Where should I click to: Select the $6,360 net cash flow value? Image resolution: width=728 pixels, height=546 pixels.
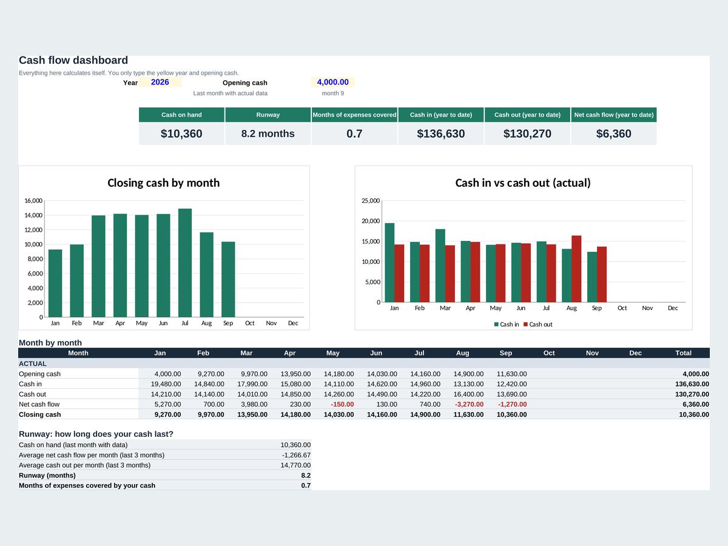(x=614, y=134)
